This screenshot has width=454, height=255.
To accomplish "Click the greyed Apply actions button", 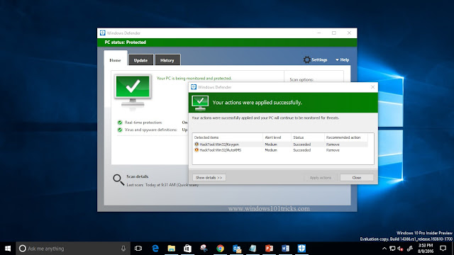I will 320,178.
